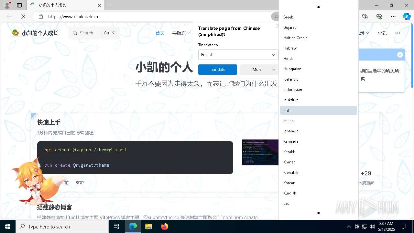Choose Kannada language option
Screen dimensions: 414x233
click(319, 141)
